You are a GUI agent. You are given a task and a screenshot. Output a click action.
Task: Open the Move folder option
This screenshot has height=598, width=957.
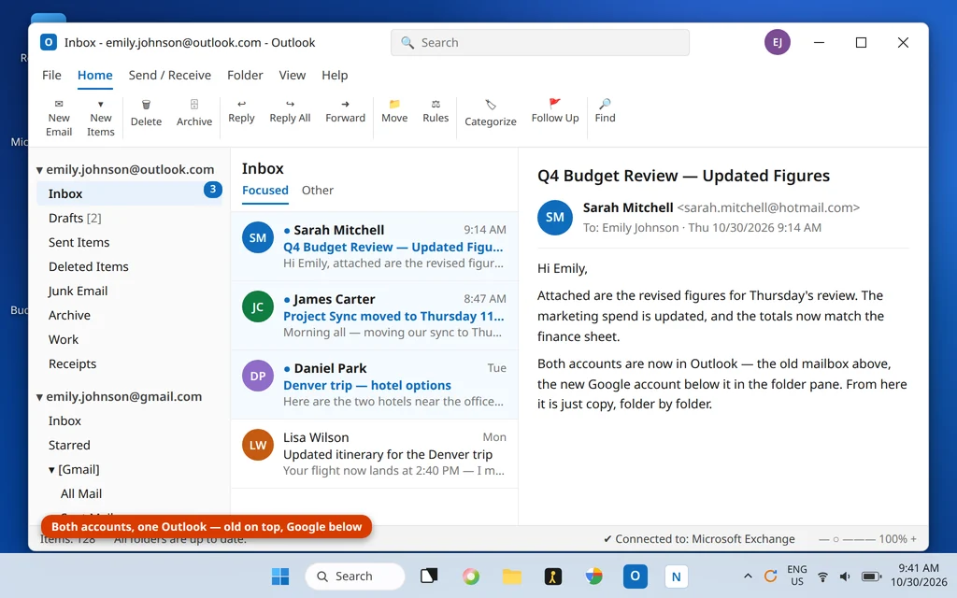tap(394, 111)
